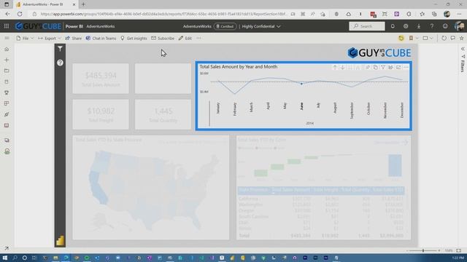Open Windows taskbar search
Image resolution: width=467 pixels, height=262 pixels.
(15, 258)
